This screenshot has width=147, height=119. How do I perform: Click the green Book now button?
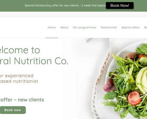13,110
